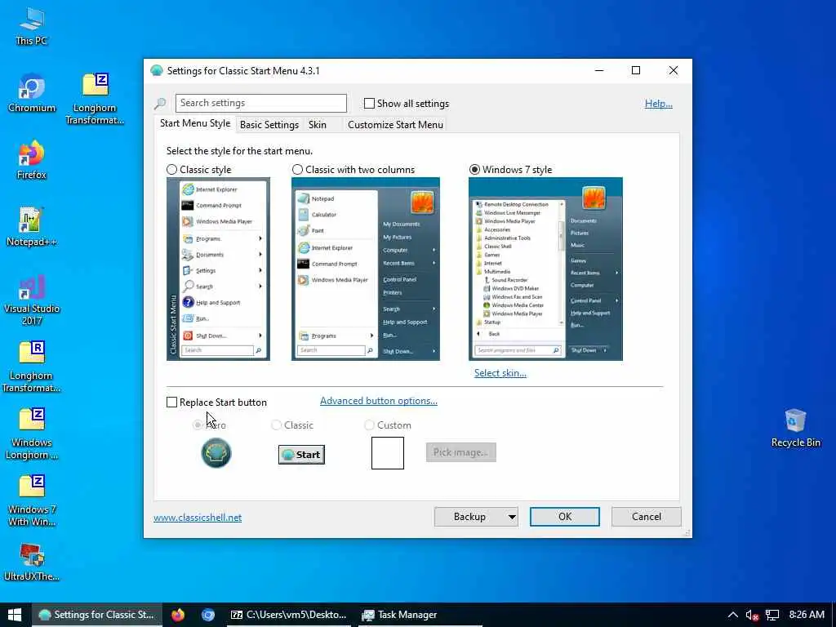Image resolution: width=836 pixels, height=627 pixels.
Task: Choose the Classic button radio option
Action: coord(276,425)
